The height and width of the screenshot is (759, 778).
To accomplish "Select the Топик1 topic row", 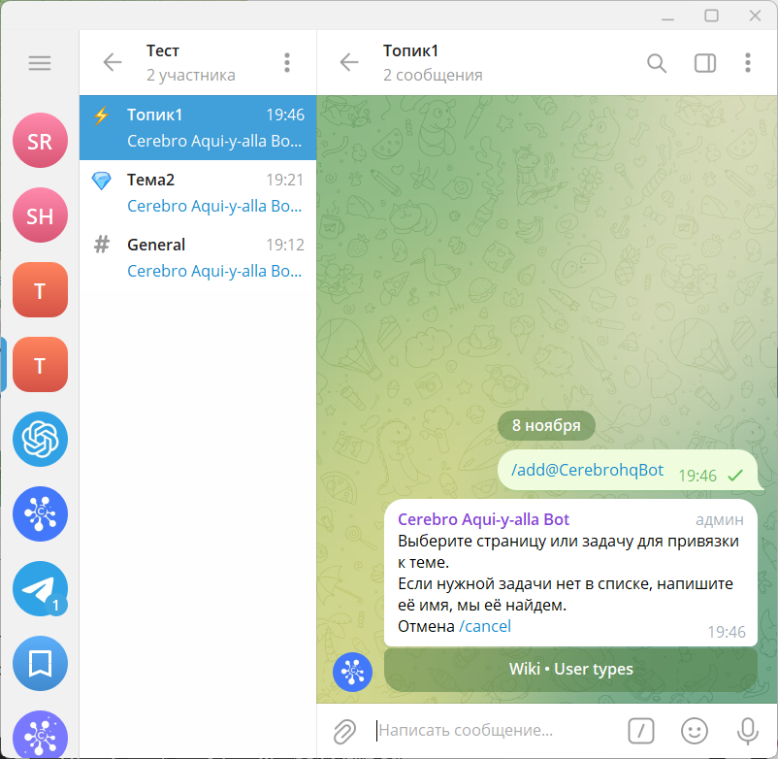I will (x=198, y=127).
